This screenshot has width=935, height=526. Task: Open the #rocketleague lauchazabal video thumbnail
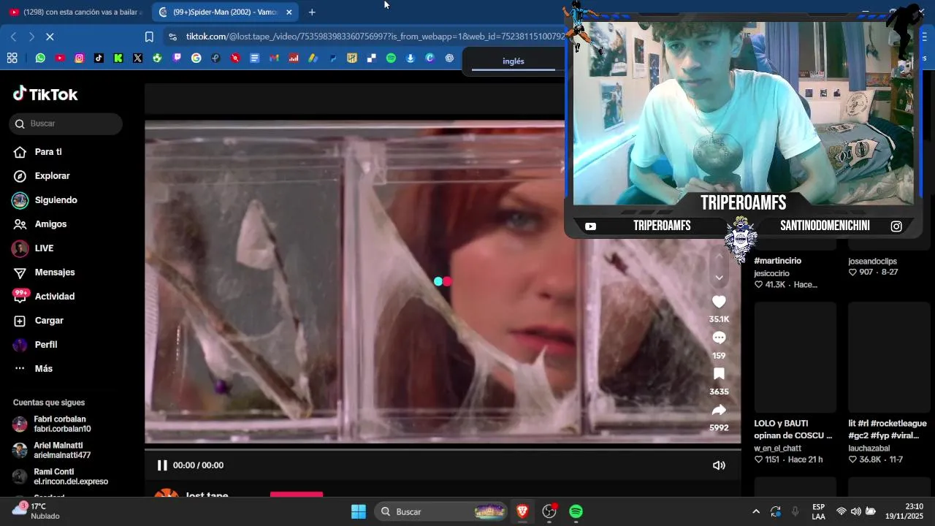(x=889, y=358)
